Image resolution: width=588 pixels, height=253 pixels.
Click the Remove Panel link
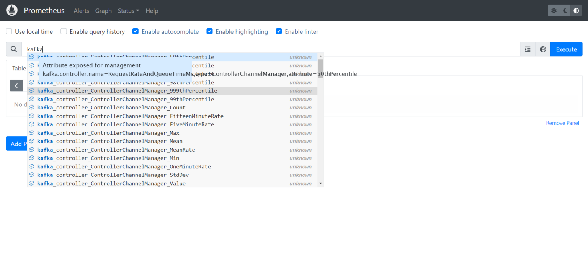562,123
